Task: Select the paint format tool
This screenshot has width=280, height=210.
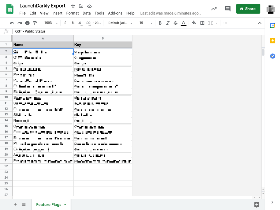Action: 35,23
